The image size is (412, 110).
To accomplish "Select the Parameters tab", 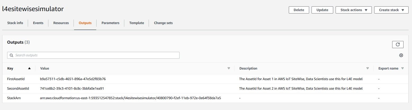I will (110, 23).
